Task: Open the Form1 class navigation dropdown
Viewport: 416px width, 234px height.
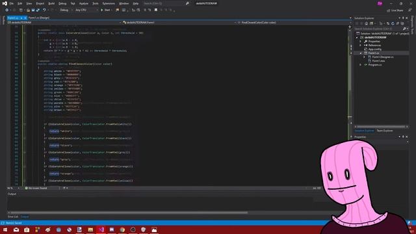Action: 179,23
